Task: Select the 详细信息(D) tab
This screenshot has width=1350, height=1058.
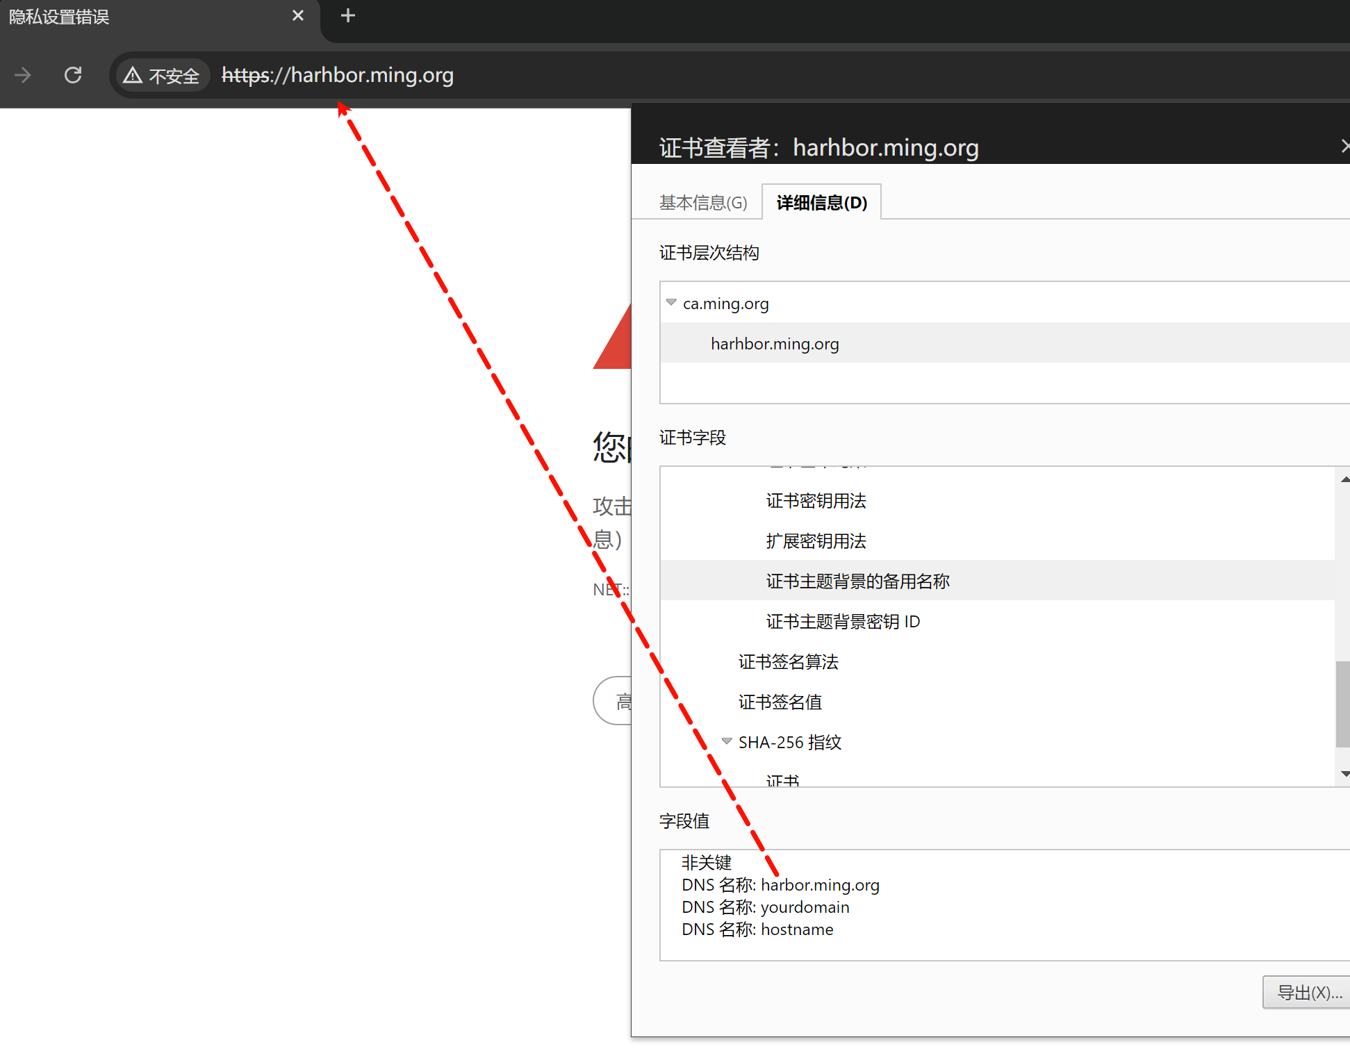Action: coord(821,203)
